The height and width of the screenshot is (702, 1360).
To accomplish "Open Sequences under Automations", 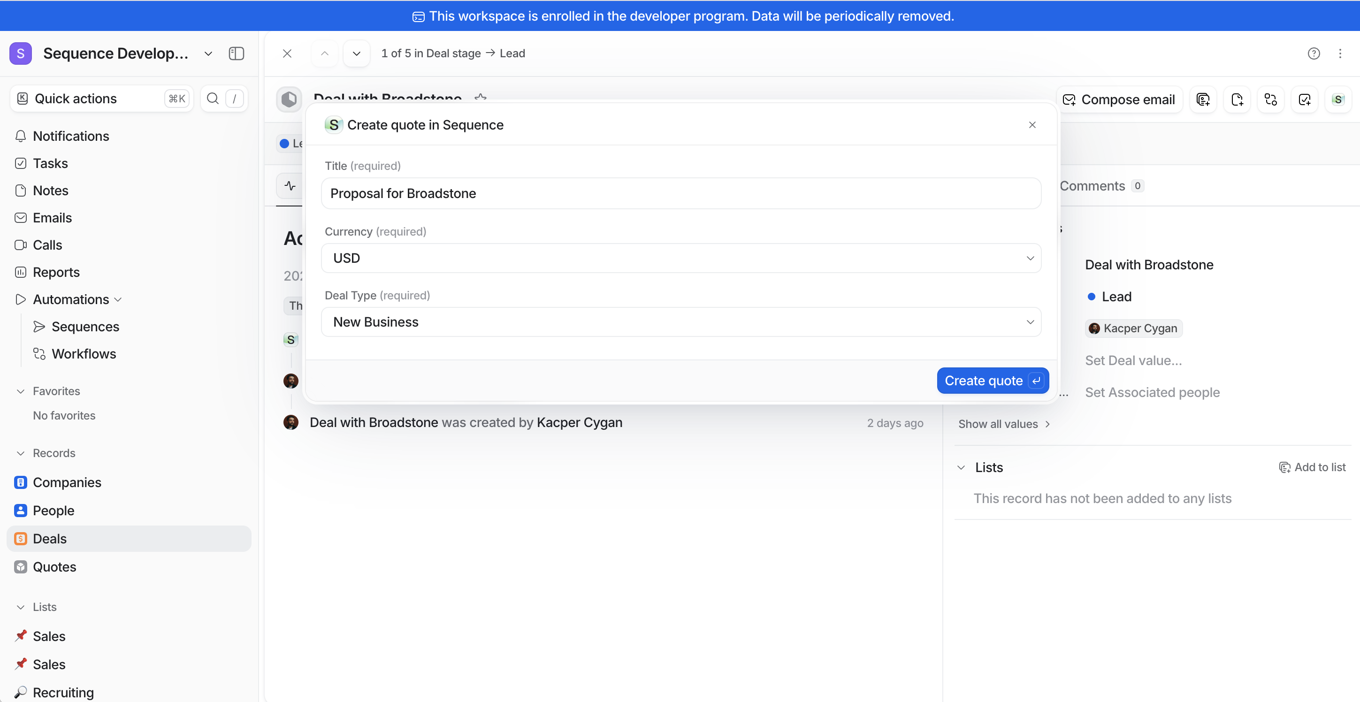I will (85, 327).
